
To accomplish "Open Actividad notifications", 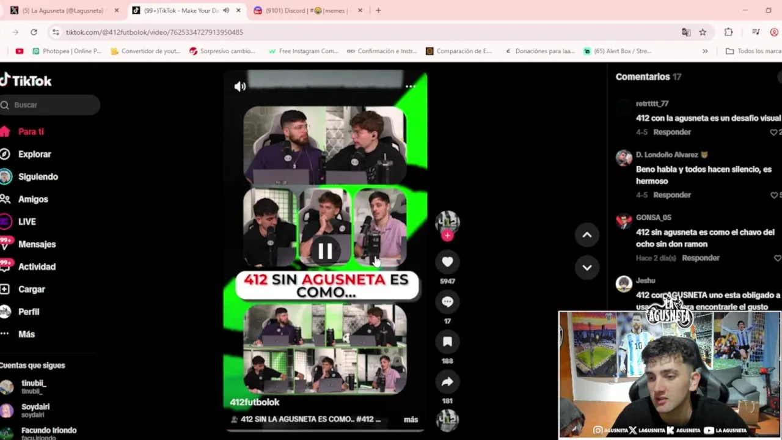I will click(x=37, y=266).
